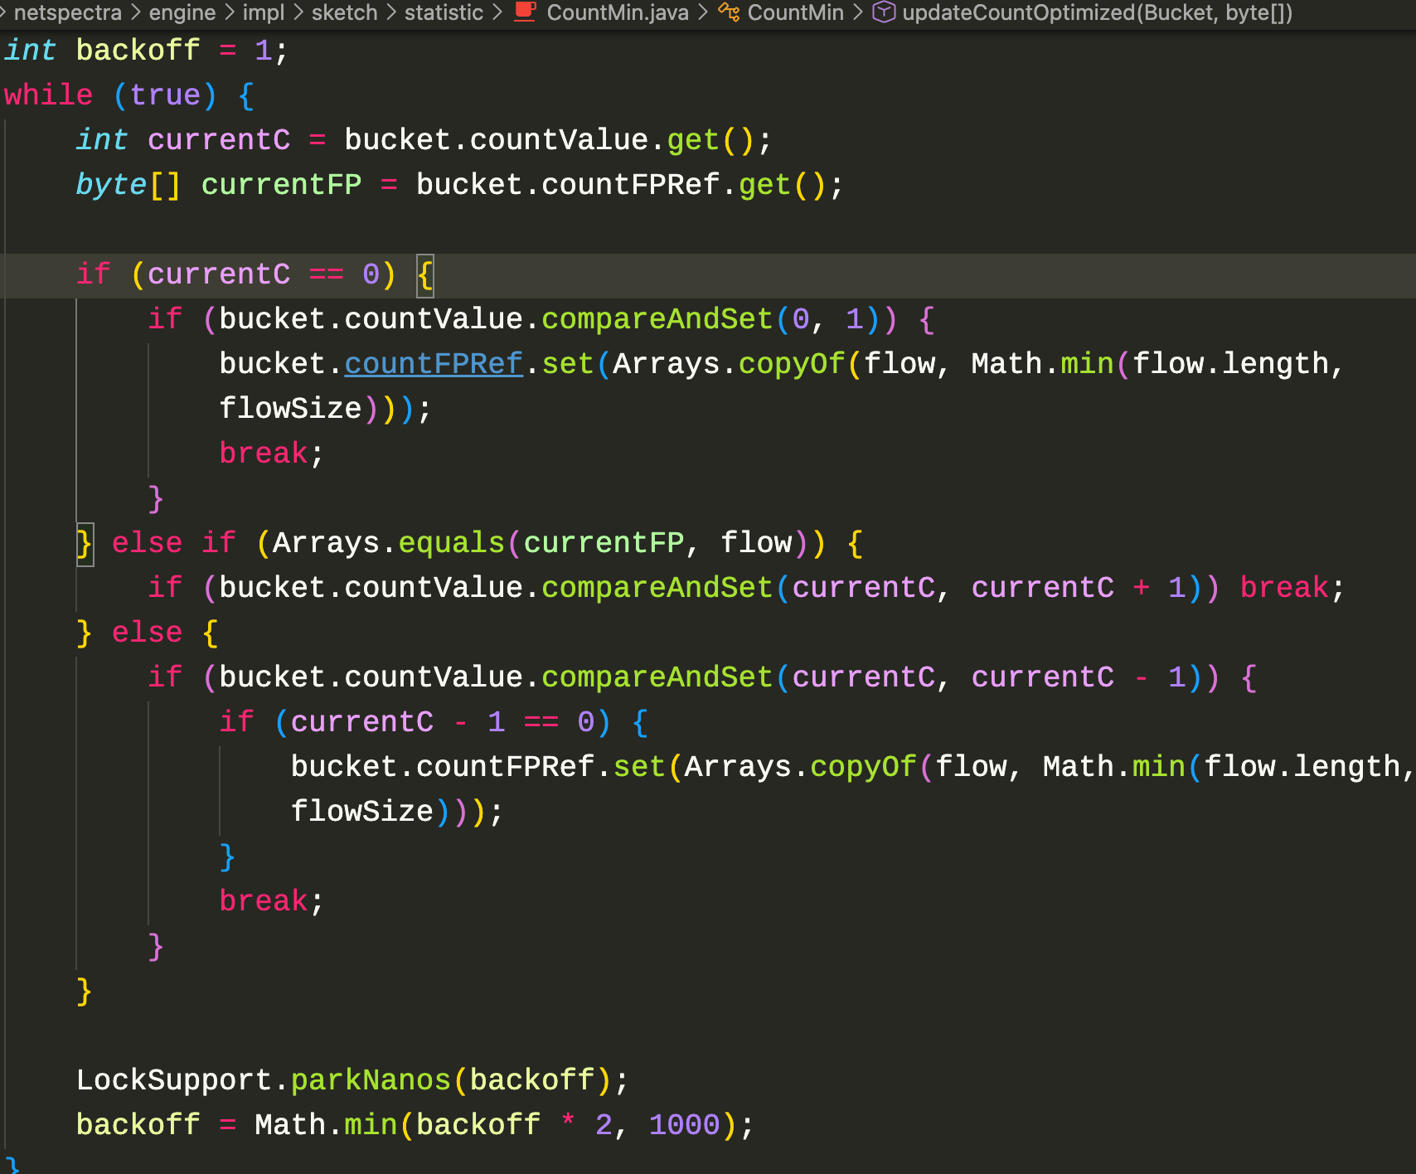Click the chevron between statistic and CountMin.java
Screen dimensions: 1416x1174
click(497, 12)
